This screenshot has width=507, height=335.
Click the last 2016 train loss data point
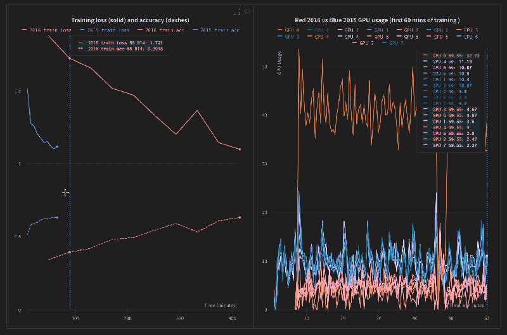(x=240, y=149)
